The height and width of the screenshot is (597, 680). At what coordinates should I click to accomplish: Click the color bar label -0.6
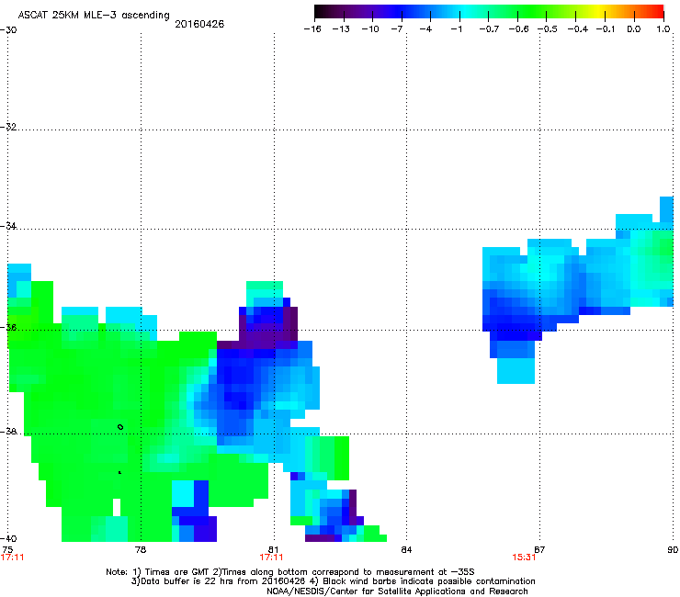[x=518, y=29]
